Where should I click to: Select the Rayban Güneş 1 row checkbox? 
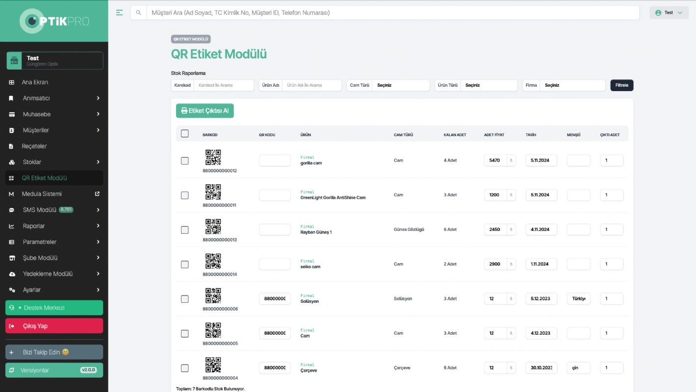tap(184, 230)
